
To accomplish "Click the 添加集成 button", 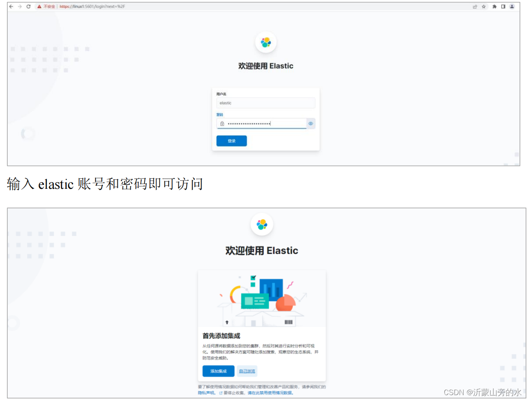I will pos(218,371).
